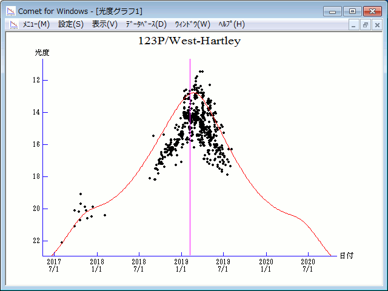Click the 2018 1/1 date label
Viewport: 388px width, 291px height.
click(97, 266)
